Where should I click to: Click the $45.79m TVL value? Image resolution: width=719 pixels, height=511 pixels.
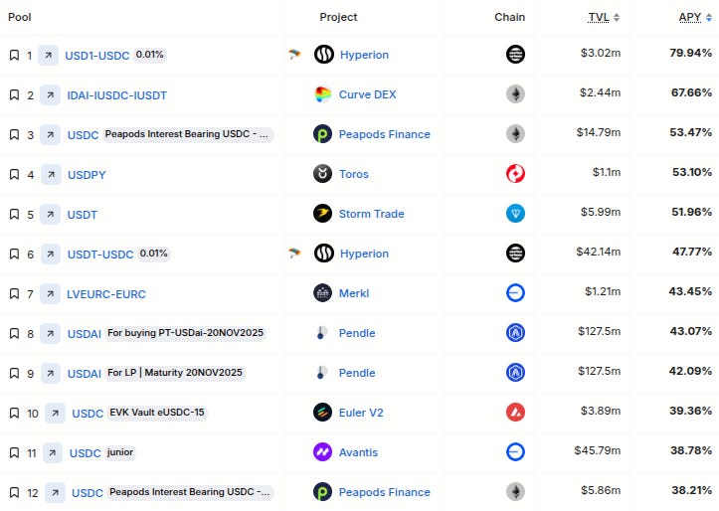pos(598,450)
